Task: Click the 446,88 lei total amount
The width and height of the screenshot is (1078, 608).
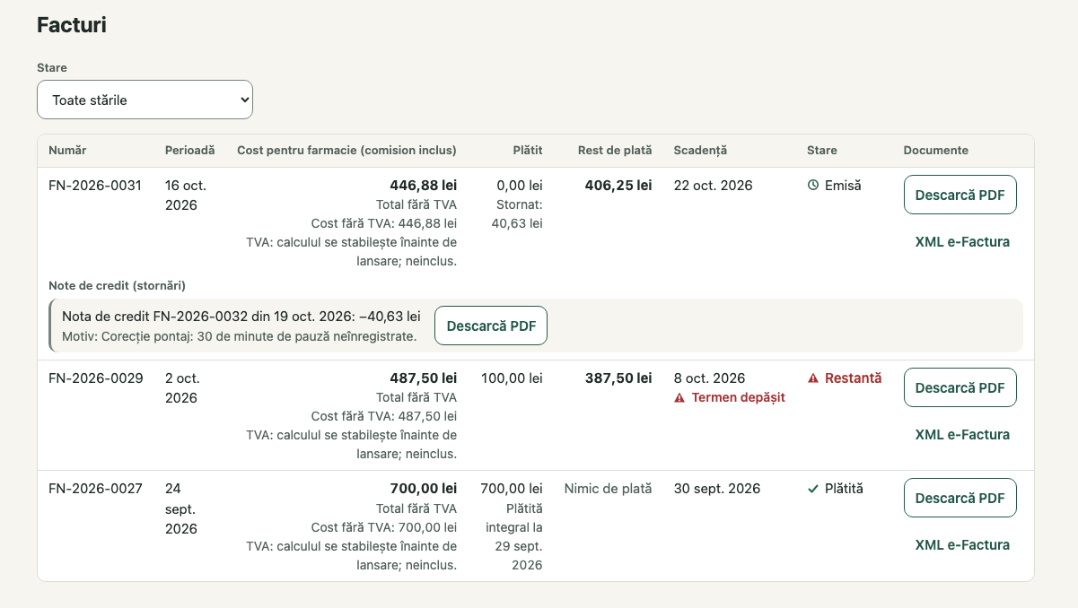Action: pos(423,186)
